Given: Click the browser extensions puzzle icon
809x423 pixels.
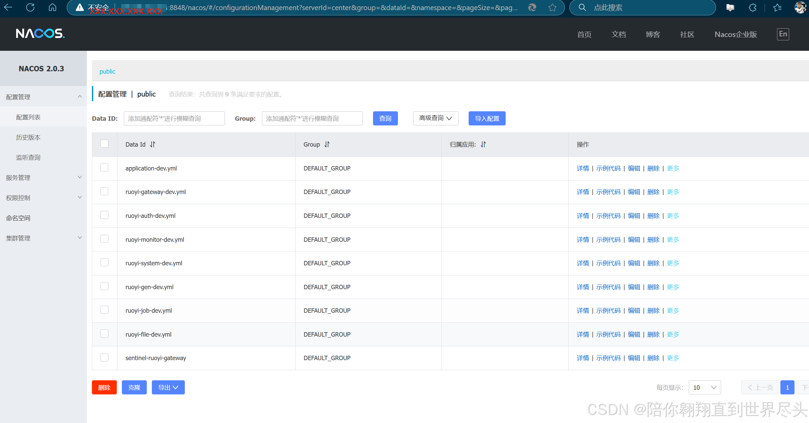Looking at the screenshot, I should pos(753,7).
